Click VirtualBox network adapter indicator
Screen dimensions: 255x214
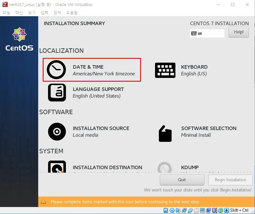click(x=184, y=211)
